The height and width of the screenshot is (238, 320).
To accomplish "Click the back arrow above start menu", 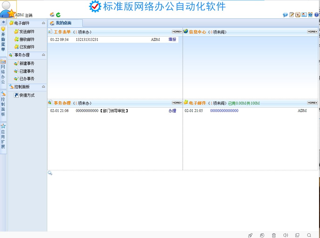I will click(x=3, y=22).
